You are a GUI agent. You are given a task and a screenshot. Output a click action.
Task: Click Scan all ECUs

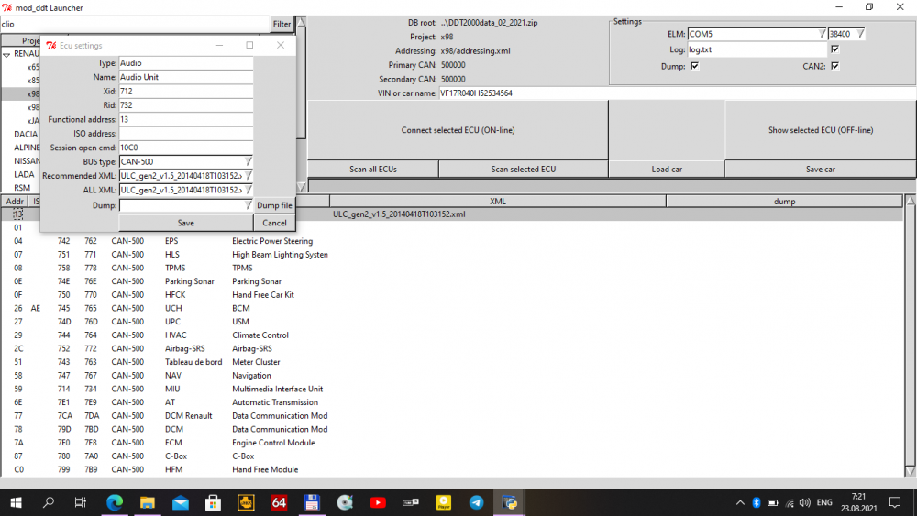point(373,169)
